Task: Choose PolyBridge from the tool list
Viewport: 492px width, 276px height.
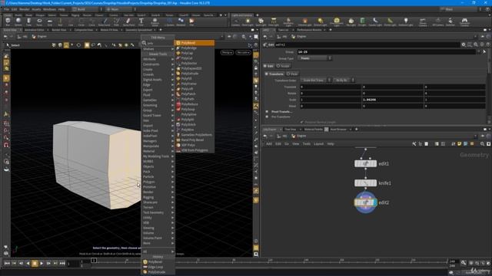Action: pos(194,48)
